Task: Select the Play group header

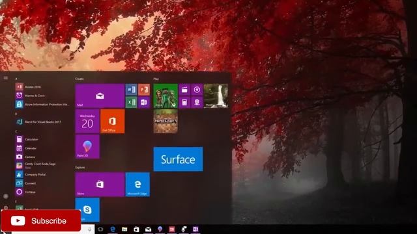Action: point(156,79)
